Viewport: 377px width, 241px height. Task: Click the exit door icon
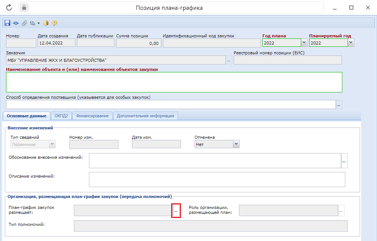(46, 23)
